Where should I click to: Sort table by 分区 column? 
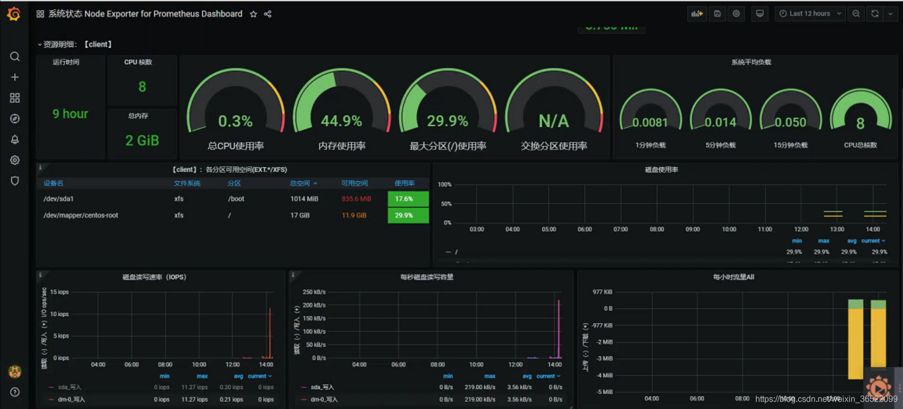234,183
